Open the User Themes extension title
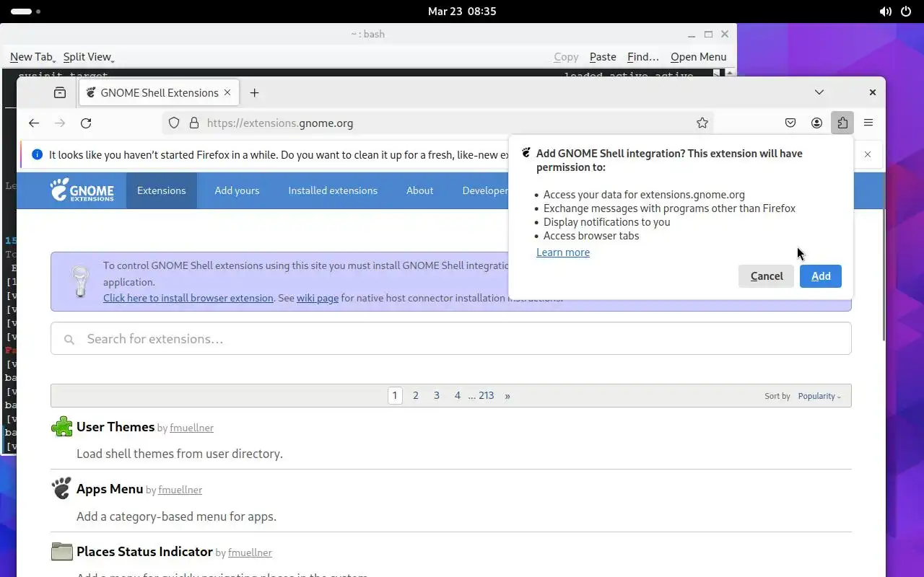Image resolution: width=924 pixels, height=577 pixels. 115,426
